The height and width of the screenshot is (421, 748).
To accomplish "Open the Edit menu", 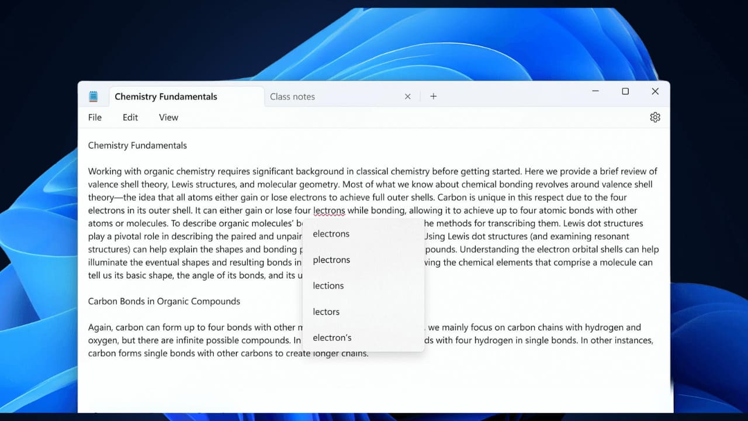I will [130, 117].
